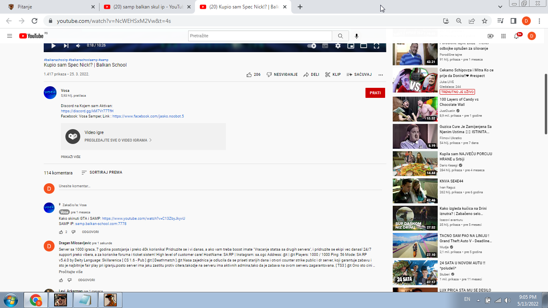Save video with SAČUVAJ button
The image size is (548, 308).
coord(359,75)
